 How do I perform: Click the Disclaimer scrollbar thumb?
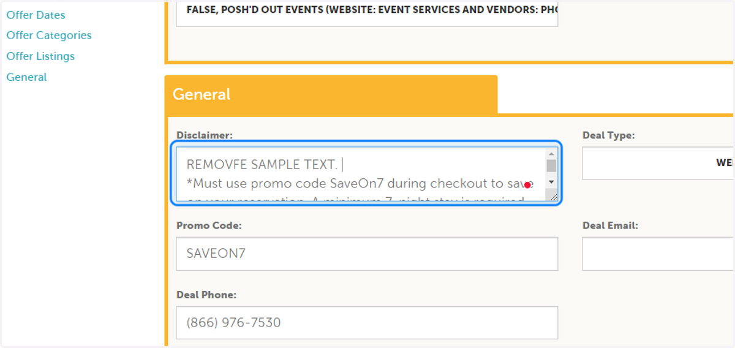551,165
